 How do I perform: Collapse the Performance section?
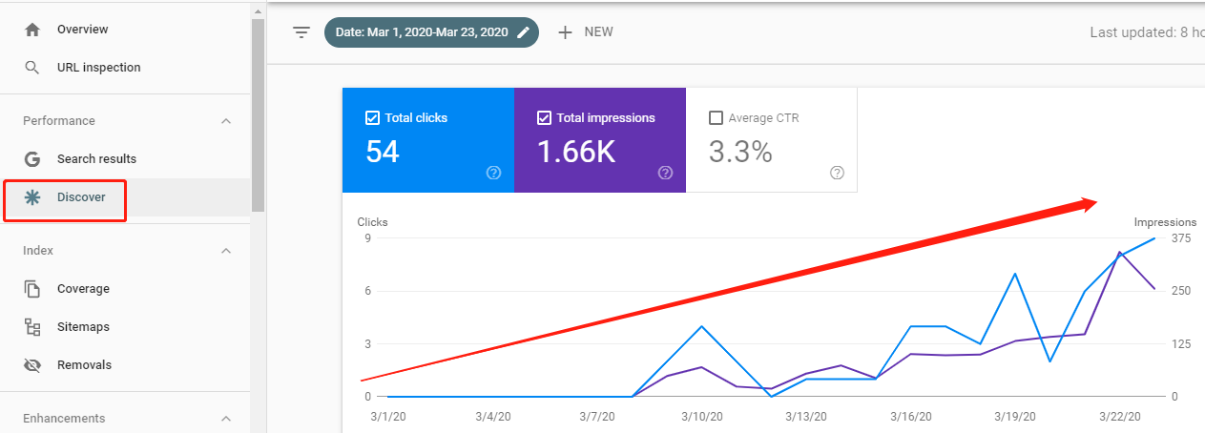tap(226, 121)
